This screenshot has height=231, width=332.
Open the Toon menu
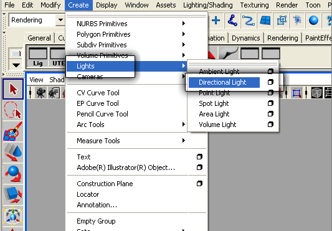313,5
